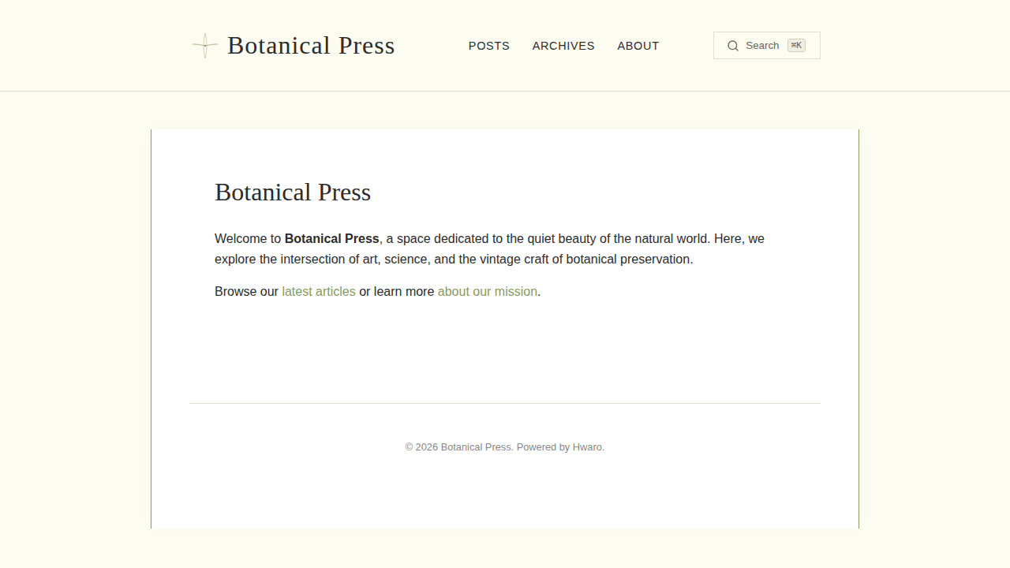
Task: Open the ARCHIVES navigation menu item
Action: point(563,46)
